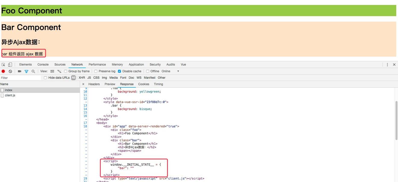
Task: Open the Online throttling dropdown
Action: click(178, 71)
